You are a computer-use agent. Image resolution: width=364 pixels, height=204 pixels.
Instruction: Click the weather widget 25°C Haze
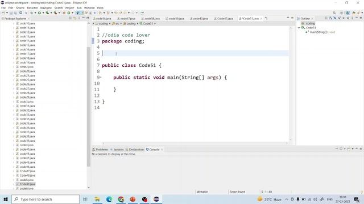(270, 199)
